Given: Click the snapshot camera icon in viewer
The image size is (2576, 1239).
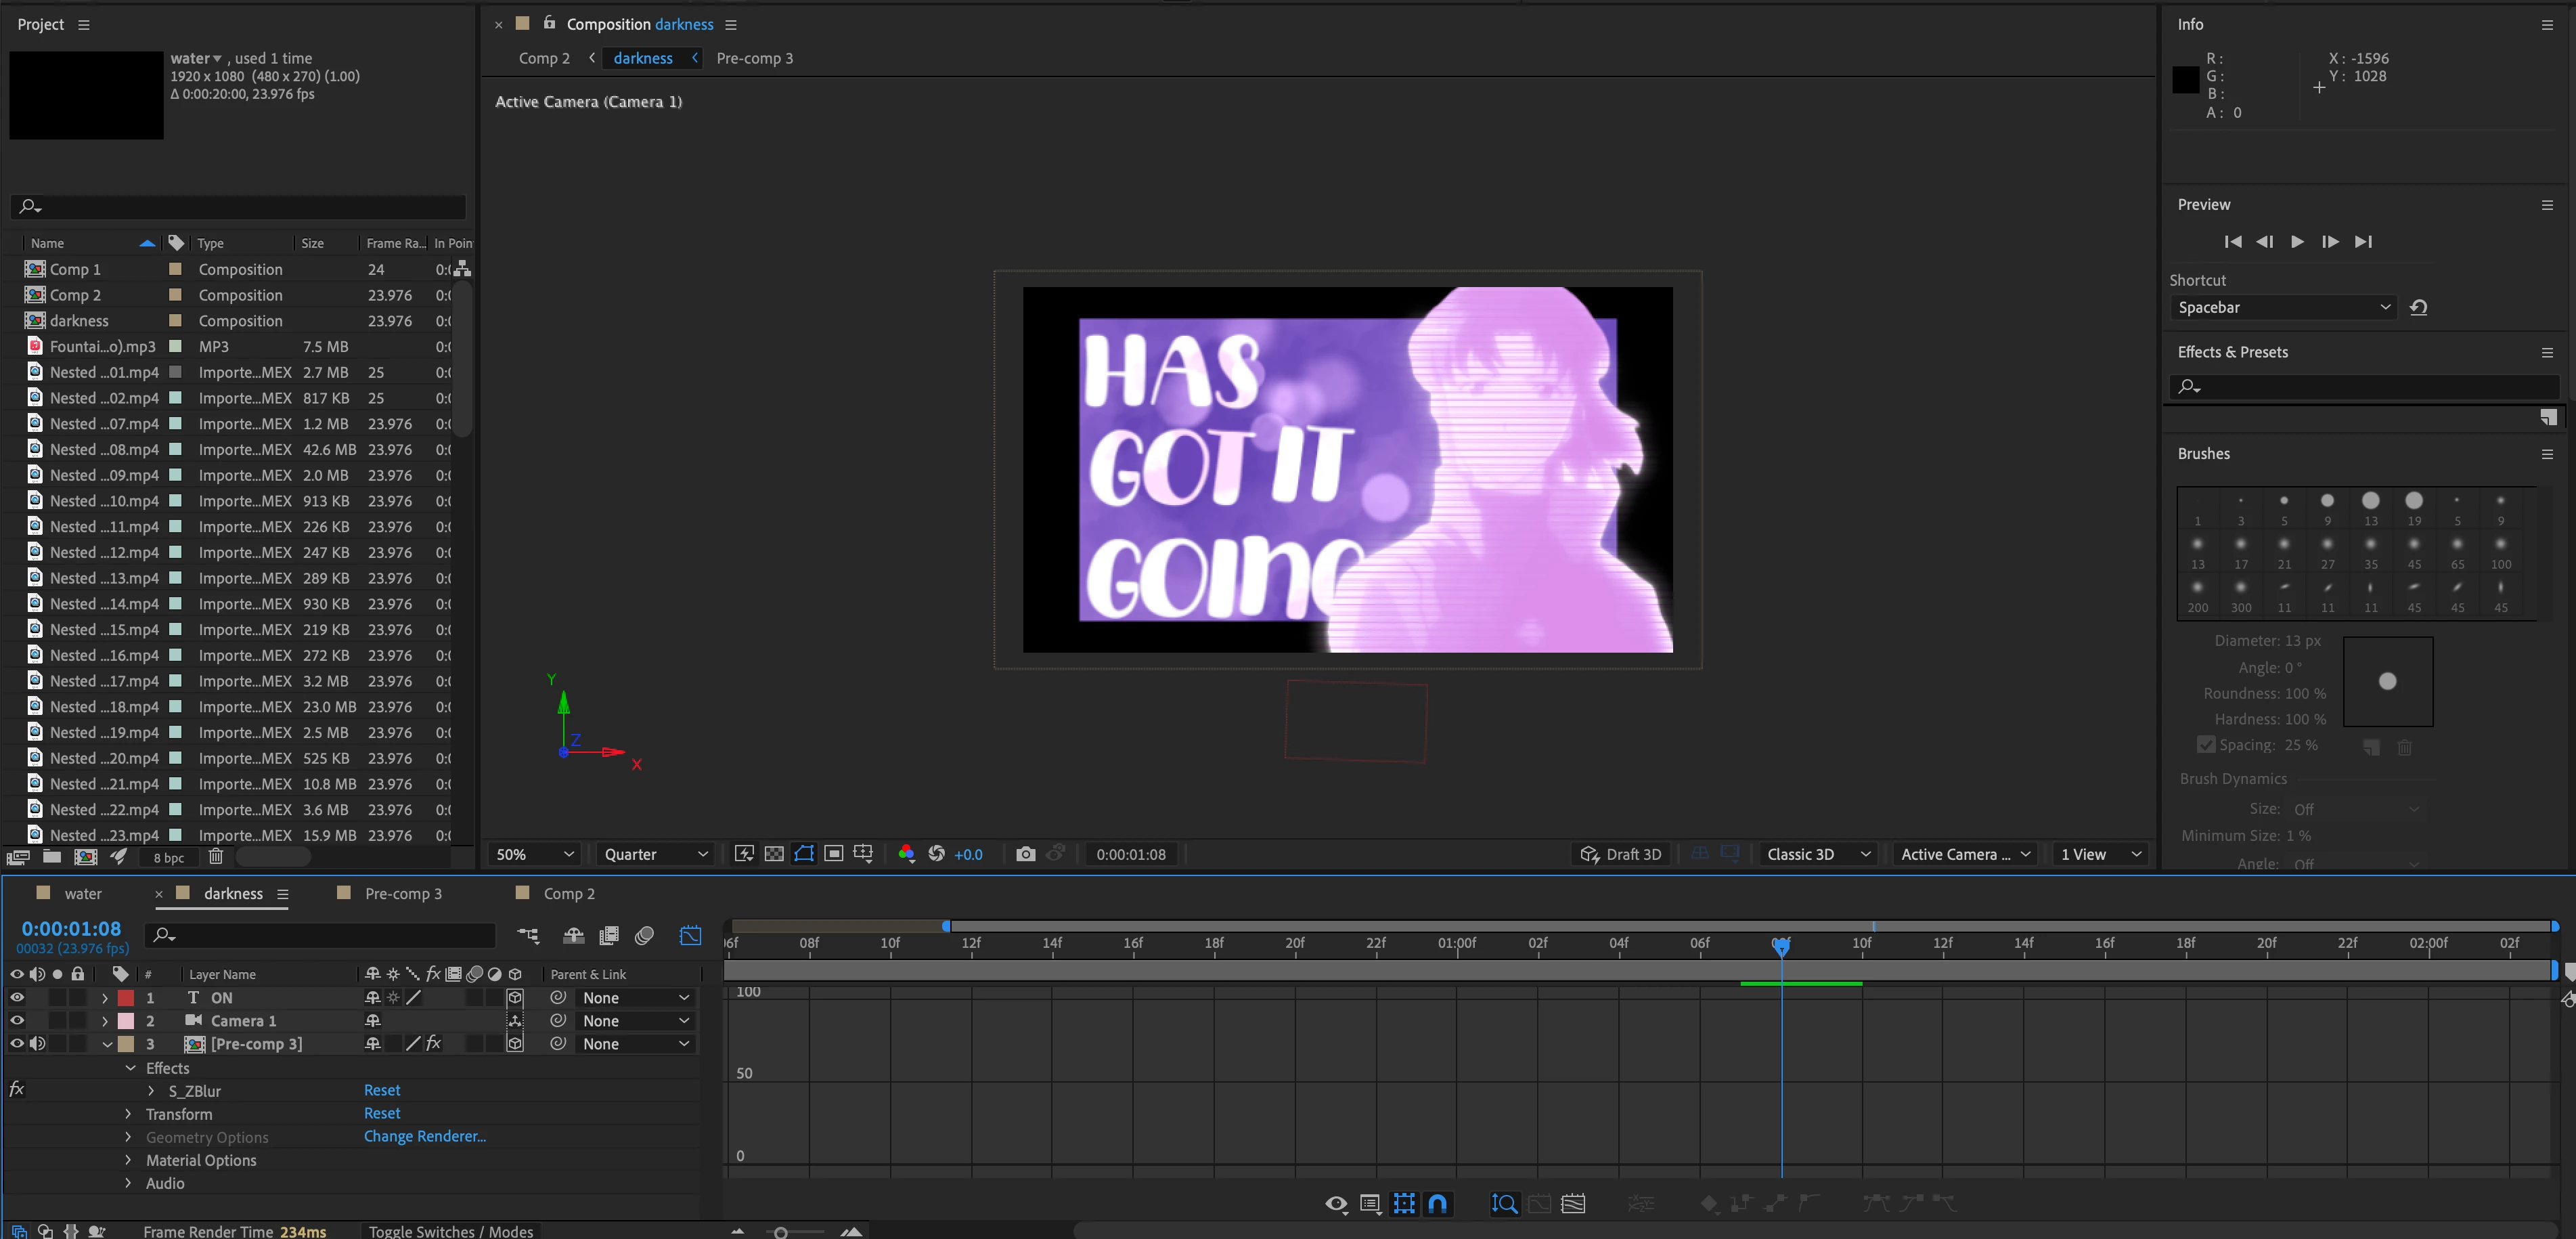Looking at the screenshot, I should pyautogui.click(x=1025, y=854).
